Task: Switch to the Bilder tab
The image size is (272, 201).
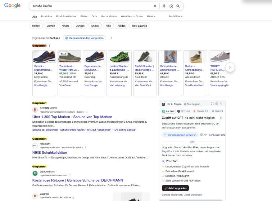Action: tap(84, 16)
